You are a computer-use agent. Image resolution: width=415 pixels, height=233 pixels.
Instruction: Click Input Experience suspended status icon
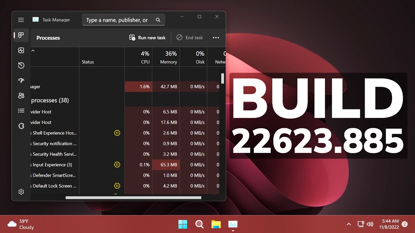pos(117,165)
